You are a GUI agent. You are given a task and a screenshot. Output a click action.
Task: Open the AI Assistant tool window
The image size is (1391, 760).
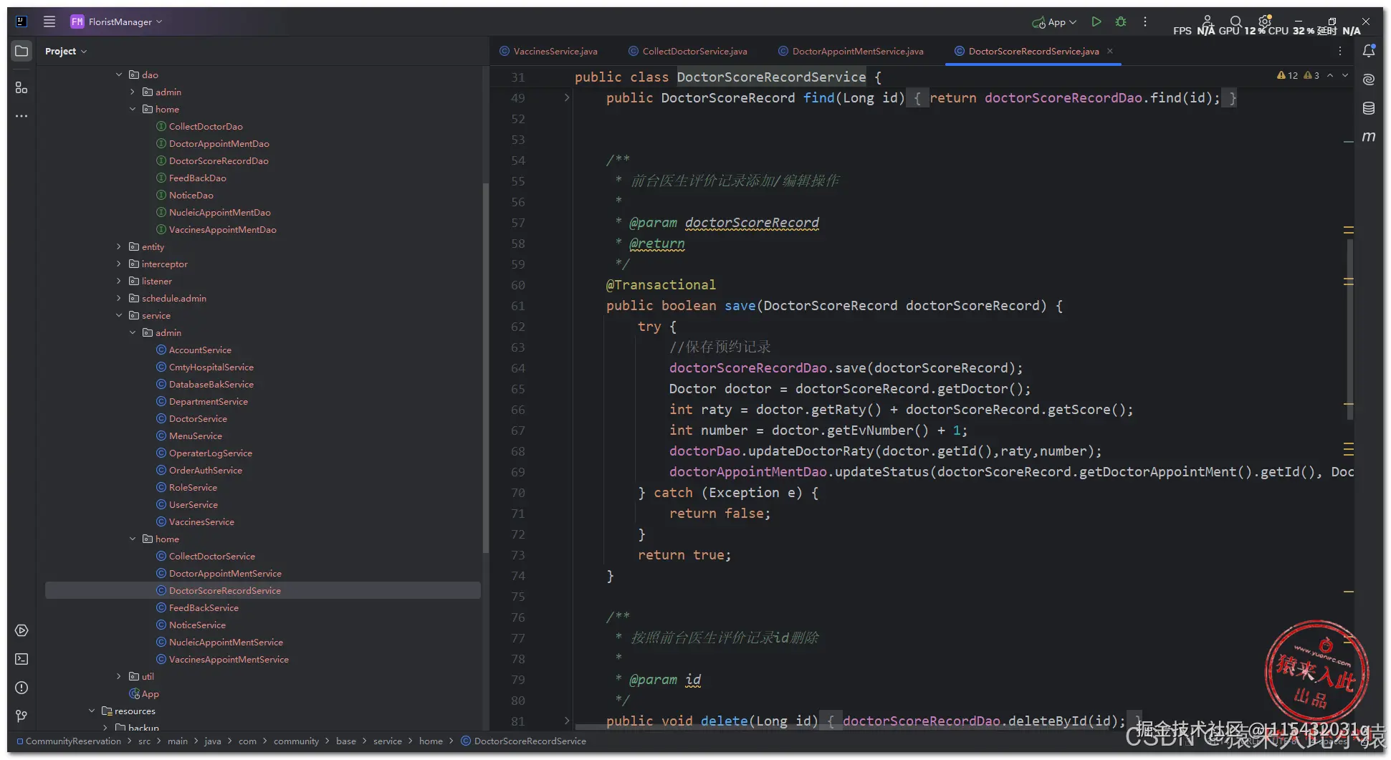click(1369, 79)
